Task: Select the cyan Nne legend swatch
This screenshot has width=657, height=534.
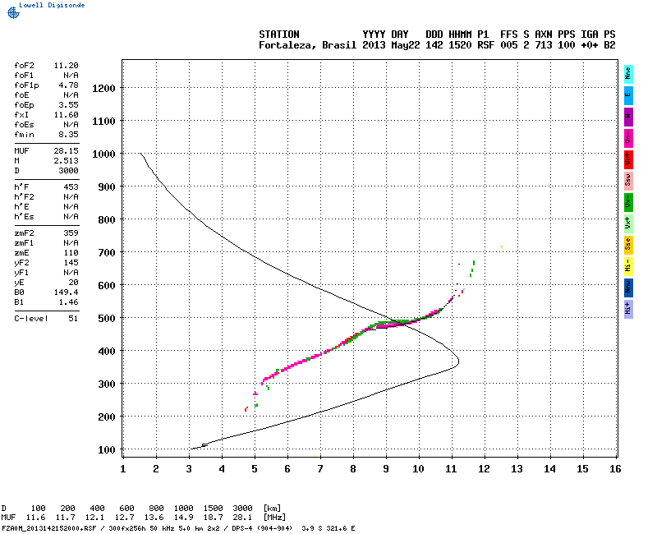Action: coord(628,75)
